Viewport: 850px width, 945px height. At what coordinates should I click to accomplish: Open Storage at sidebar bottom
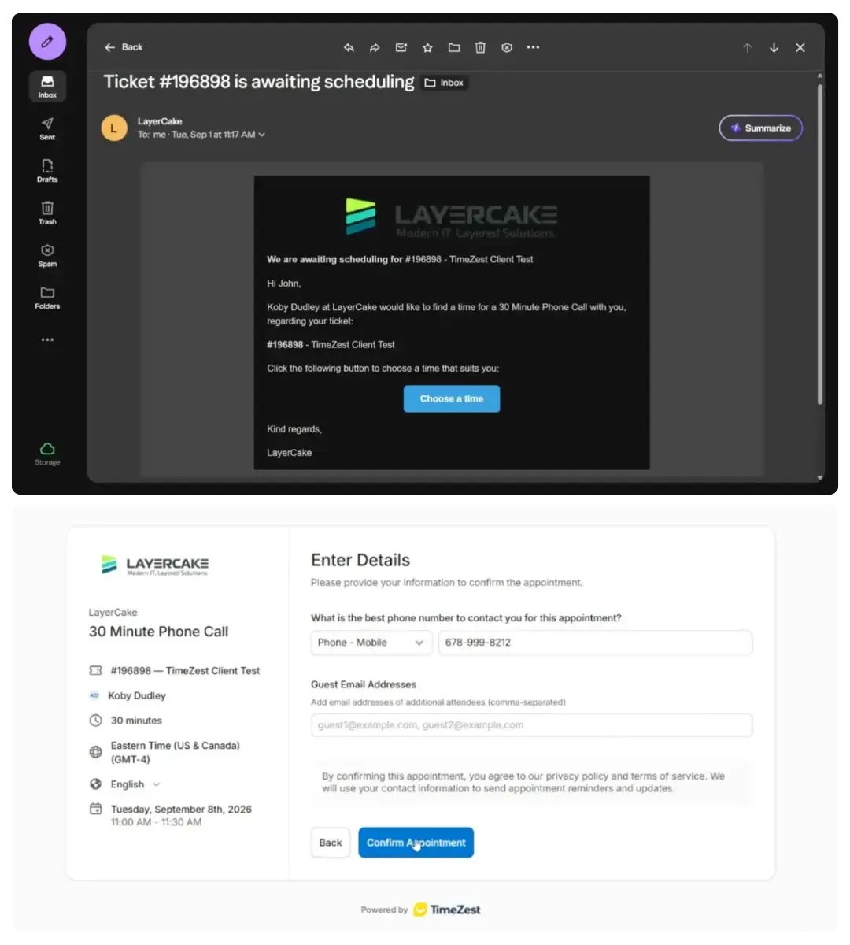pos(47,454)
